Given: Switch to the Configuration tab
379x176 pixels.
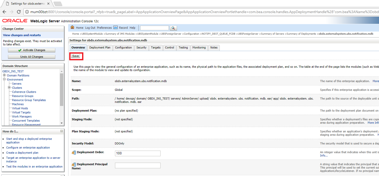Looking at the screenshot, I should pos(123,47).
